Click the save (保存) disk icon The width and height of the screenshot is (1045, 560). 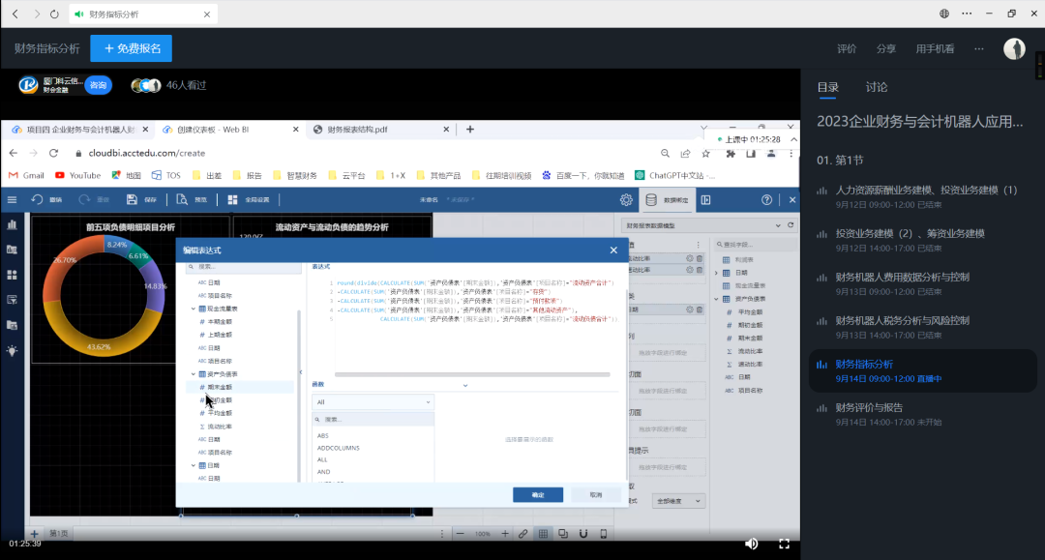pyautogui.click(x=132, y=200)
